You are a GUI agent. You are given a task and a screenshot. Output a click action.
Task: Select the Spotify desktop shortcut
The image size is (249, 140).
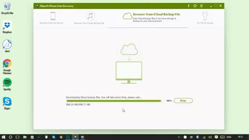point(7,84)
